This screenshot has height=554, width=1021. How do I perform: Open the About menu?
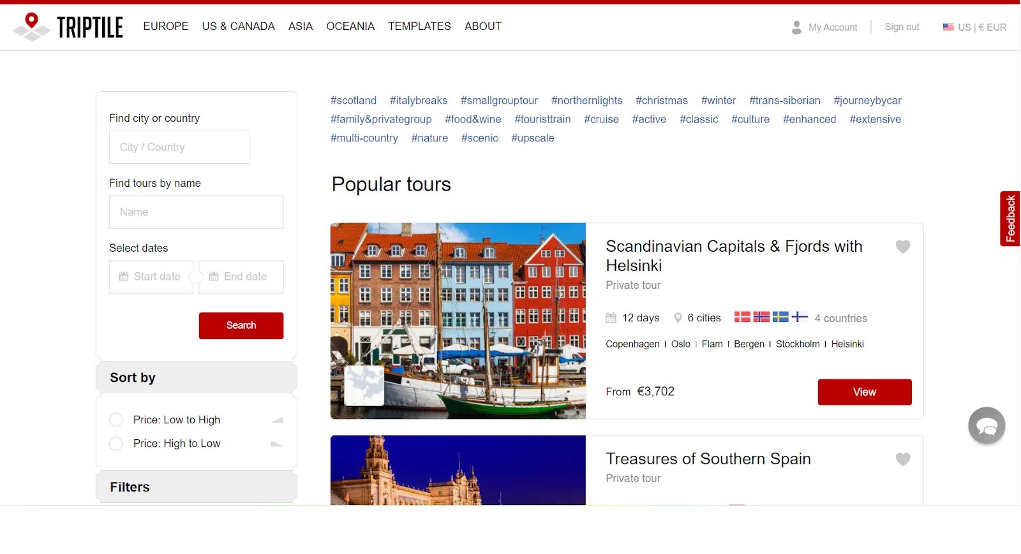(483, 26)
